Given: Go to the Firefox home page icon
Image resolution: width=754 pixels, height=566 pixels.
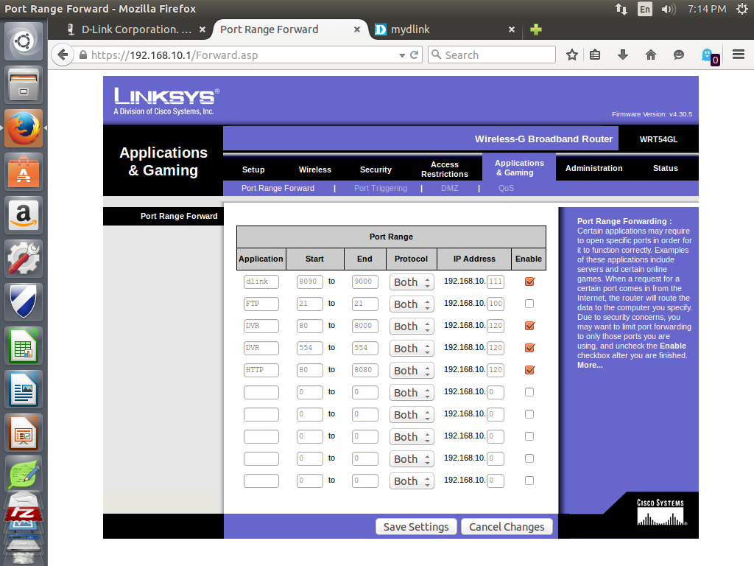Looking at the screenshot, I should click(x=651, y=55).
